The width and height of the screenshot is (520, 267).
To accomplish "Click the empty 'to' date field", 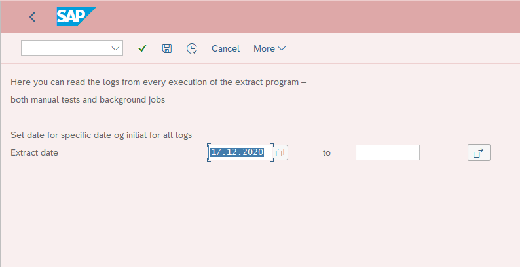I will [388, 152].
